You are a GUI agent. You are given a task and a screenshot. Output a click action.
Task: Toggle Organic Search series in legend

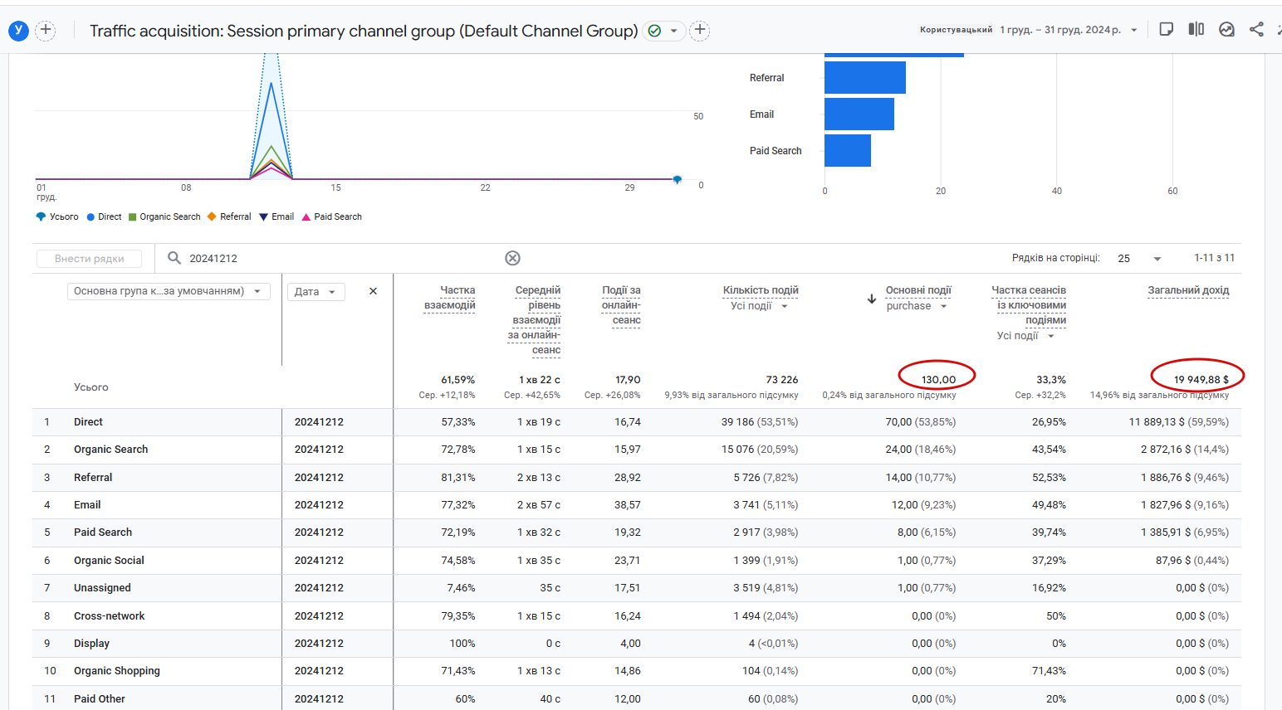[x=169, y=217]
